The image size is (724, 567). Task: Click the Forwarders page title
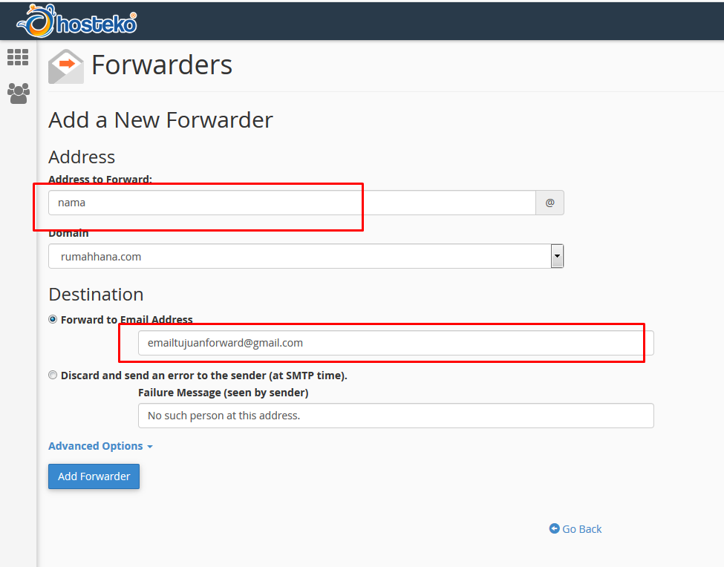pyautogui.click(x=162, y=65)
